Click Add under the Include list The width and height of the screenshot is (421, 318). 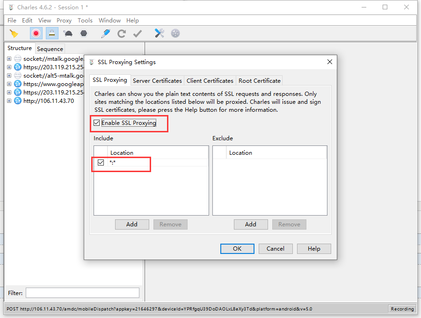[x=132, y=224]
